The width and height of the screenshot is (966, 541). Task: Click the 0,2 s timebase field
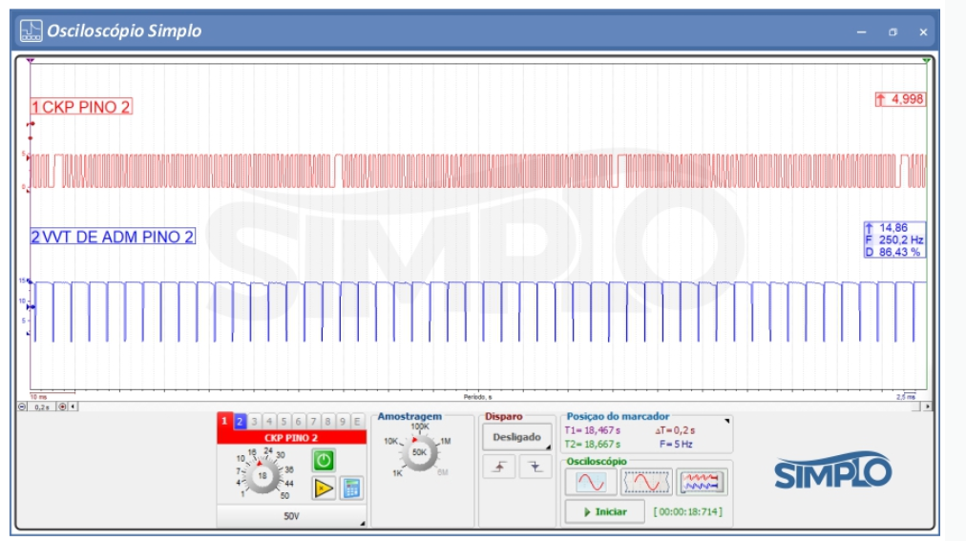pos(42,406)
